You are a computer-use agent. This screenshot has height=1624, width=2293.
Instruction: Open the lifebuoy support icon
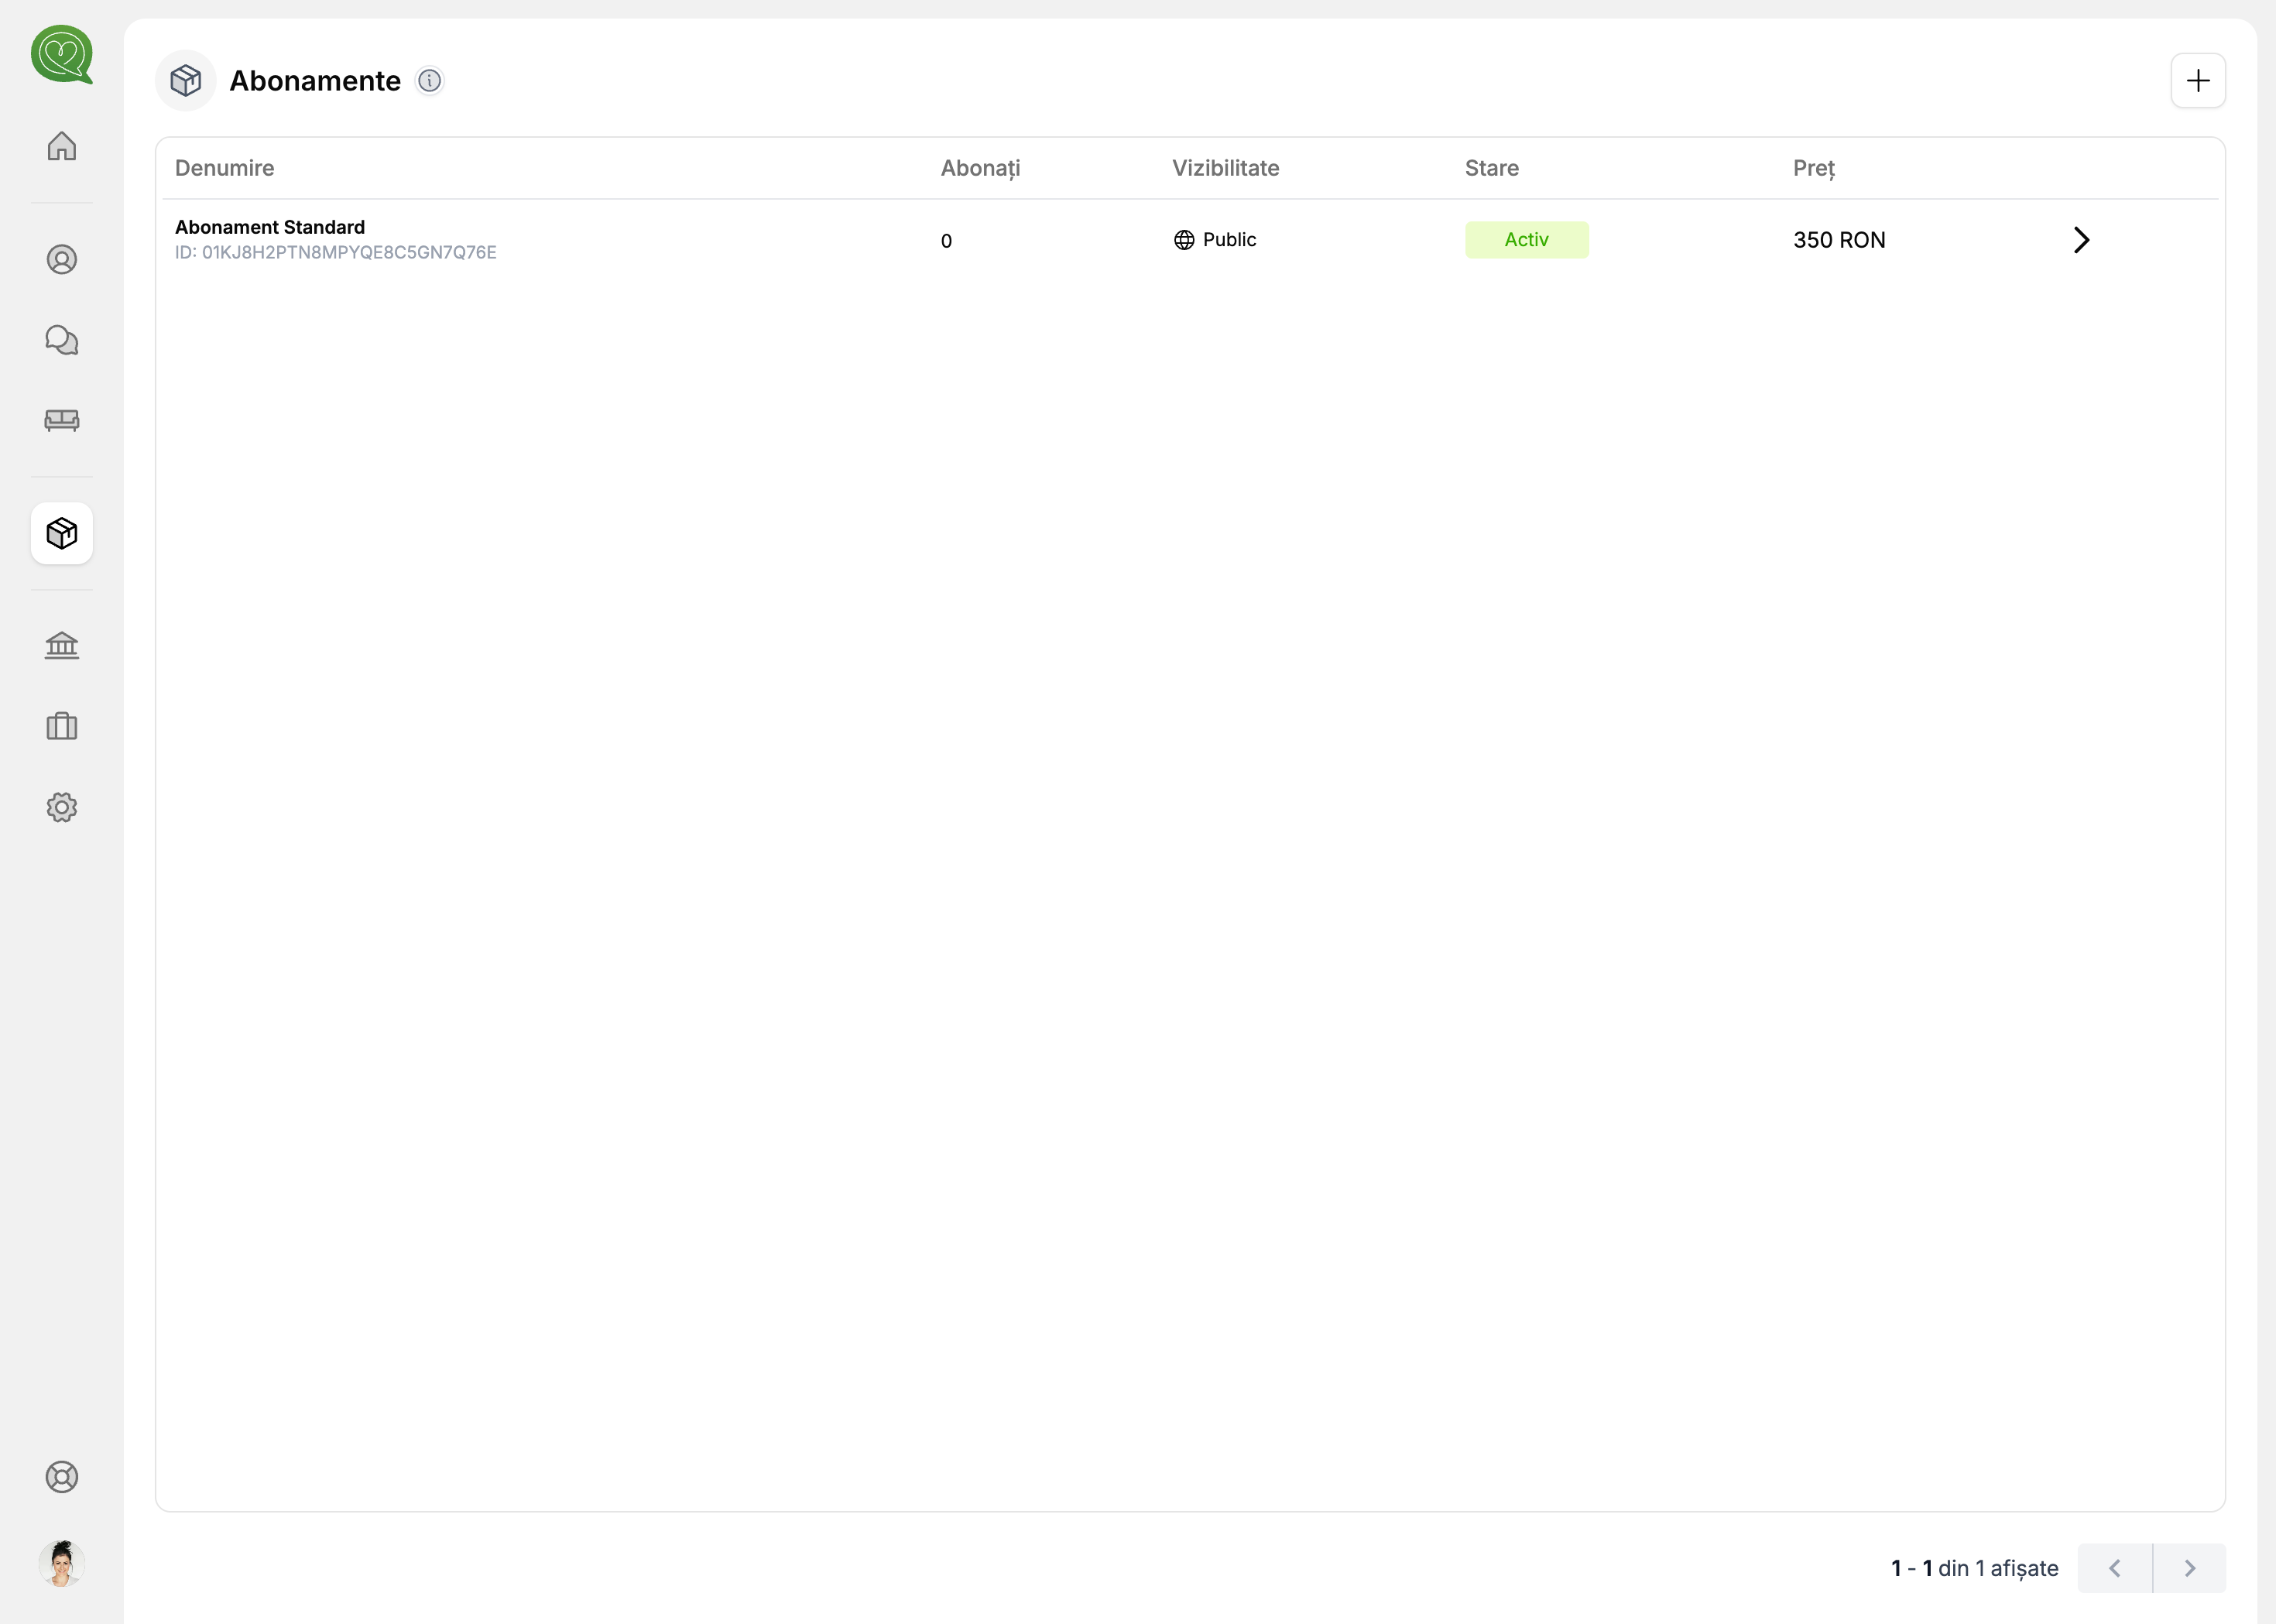click(x=62, y=1477)
